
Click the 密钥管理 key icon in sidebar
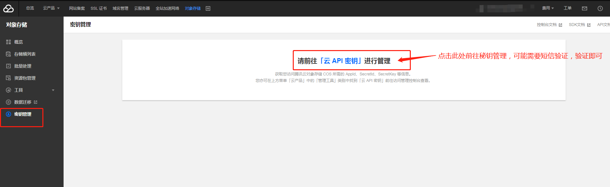tap(8, 114)
